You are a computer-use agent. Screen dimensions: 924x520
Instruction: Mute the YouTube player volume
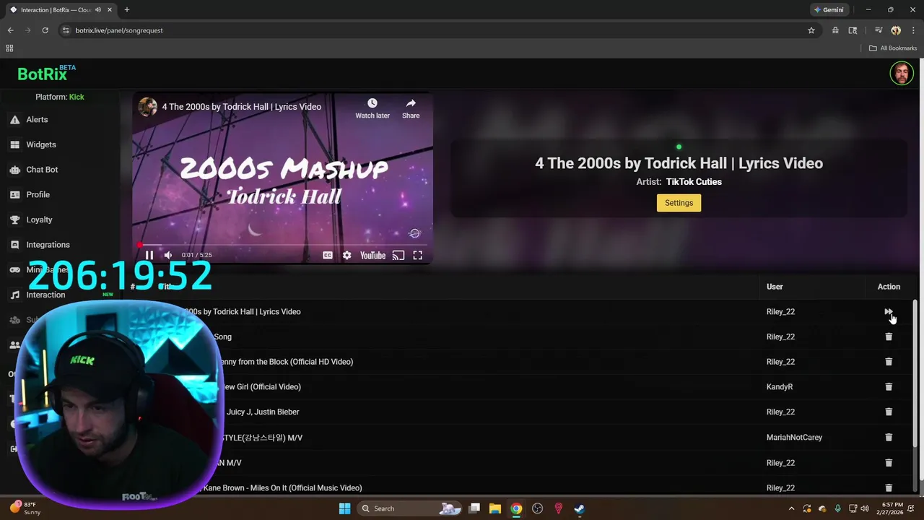[167, 255]
